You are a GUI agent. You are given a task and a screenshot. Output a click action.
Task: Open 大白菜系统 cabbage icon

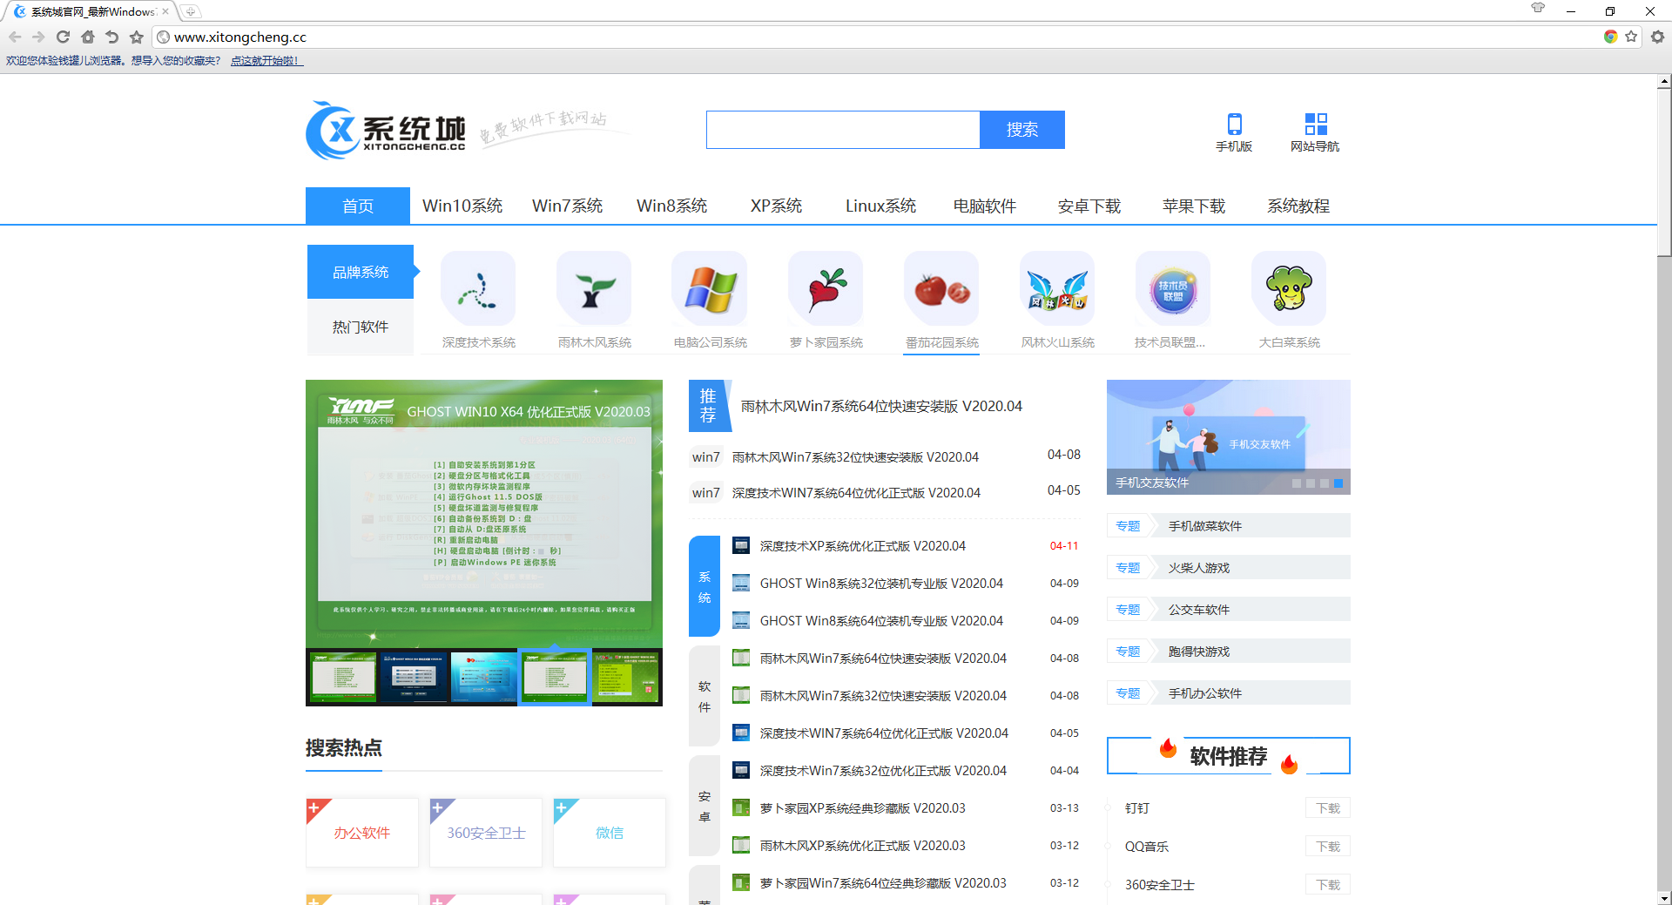[x=1289, y=288]
